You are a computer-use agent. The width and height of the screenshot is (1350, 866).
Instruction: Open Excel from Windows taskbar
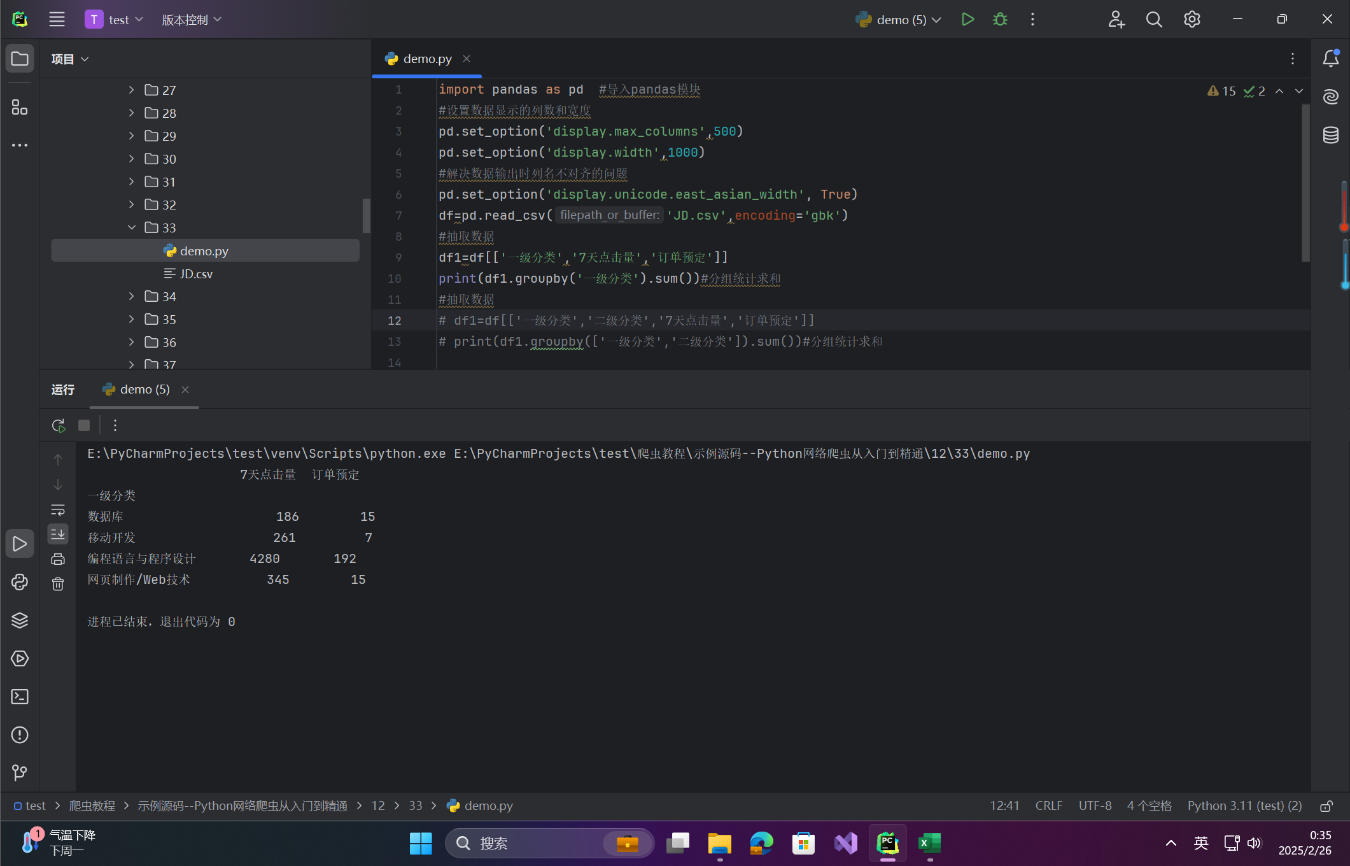click(x=929, y=843)
